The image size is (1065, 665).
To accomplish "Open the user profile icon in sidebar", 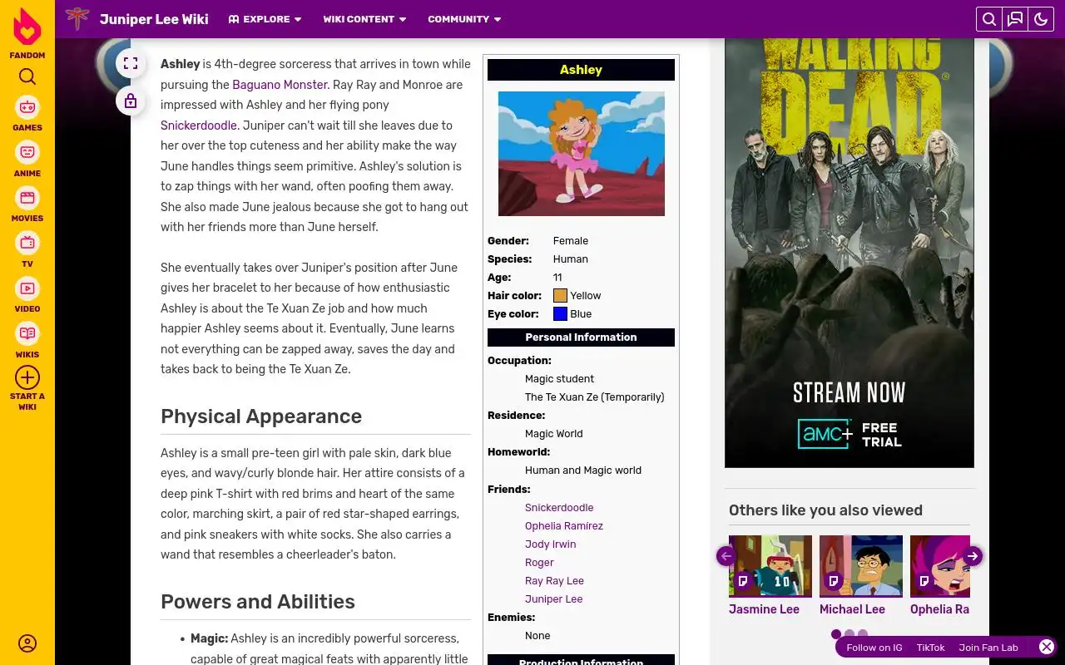I will point(27,643).
